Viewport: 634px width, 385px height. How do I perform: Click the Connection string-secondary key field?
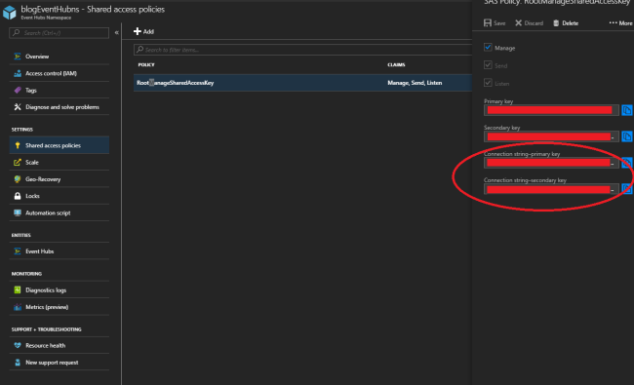pyautogui.click(x=551, y=189)
